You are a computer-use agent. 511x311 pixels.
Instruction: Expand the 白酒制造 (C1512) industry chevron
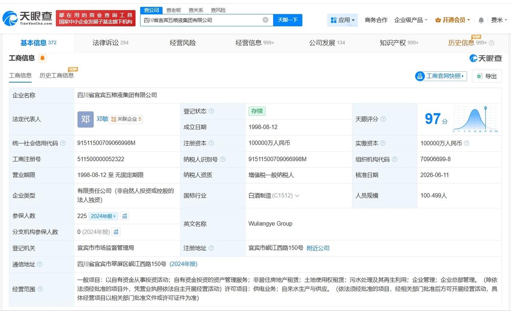point(297,196)
